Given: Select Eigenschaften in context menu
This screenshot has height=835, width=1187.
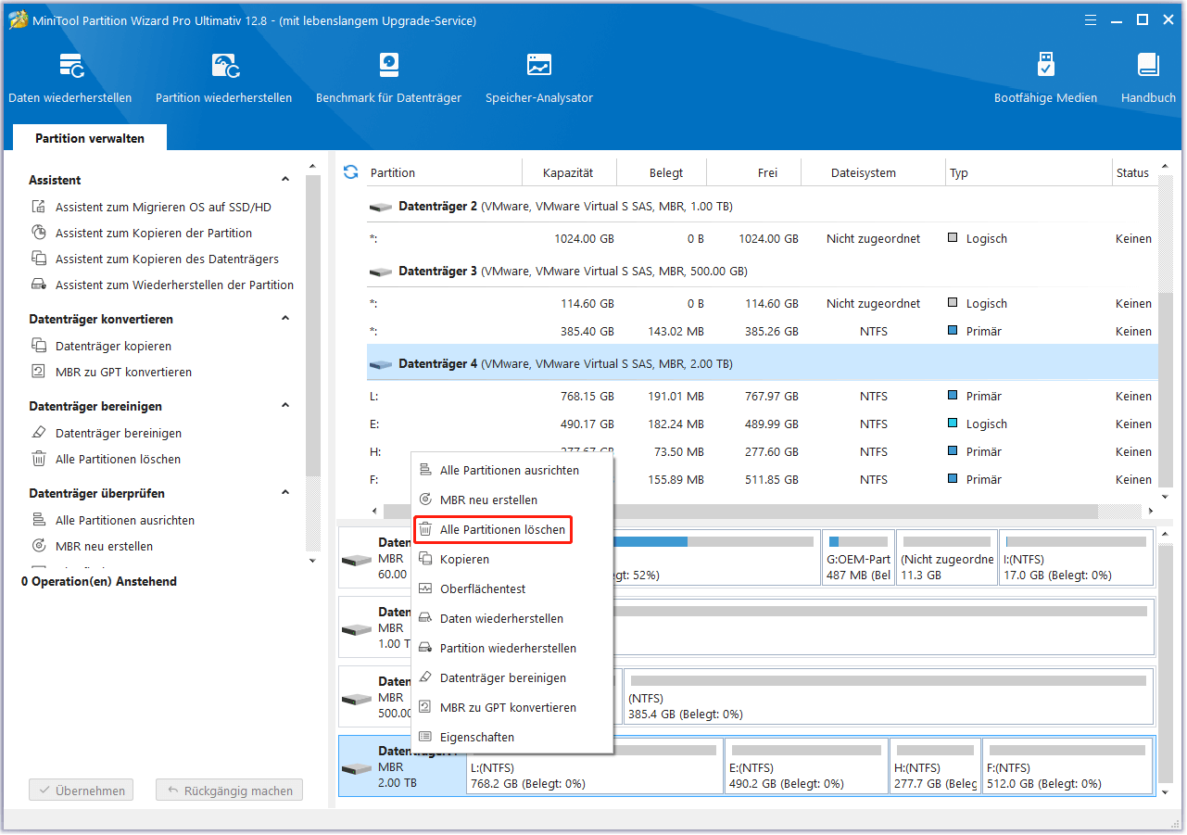Looking at the screenshot, I should tap(511, 738).
